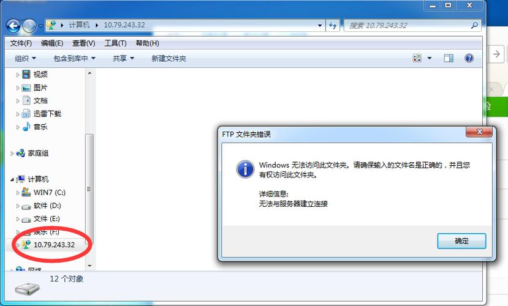Click the Forward navigation arrow
The height and width of the screenshot is (306, 508).
pyautogui.click(x=29, y=26)
